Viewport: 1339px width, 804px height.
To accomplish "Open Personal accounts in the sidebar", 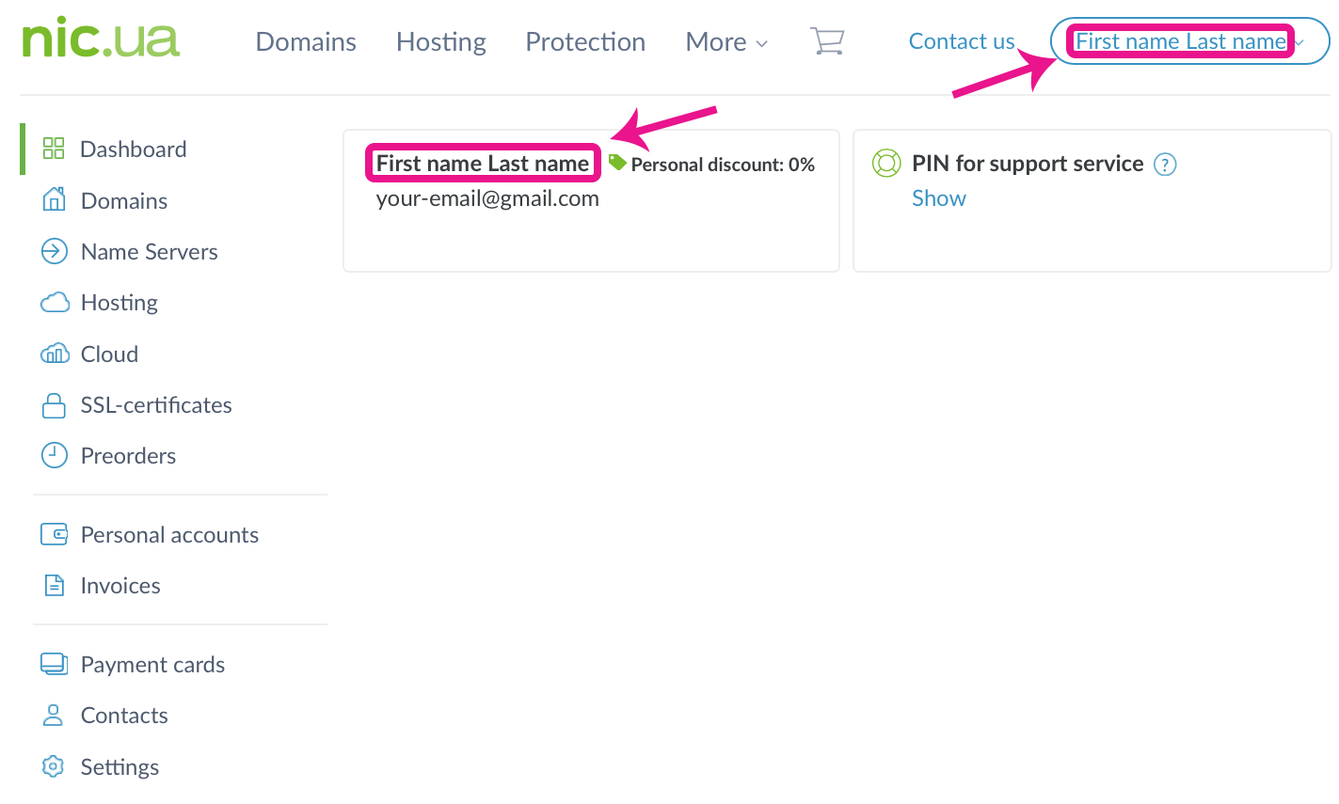I will click(x=169, y=534).
